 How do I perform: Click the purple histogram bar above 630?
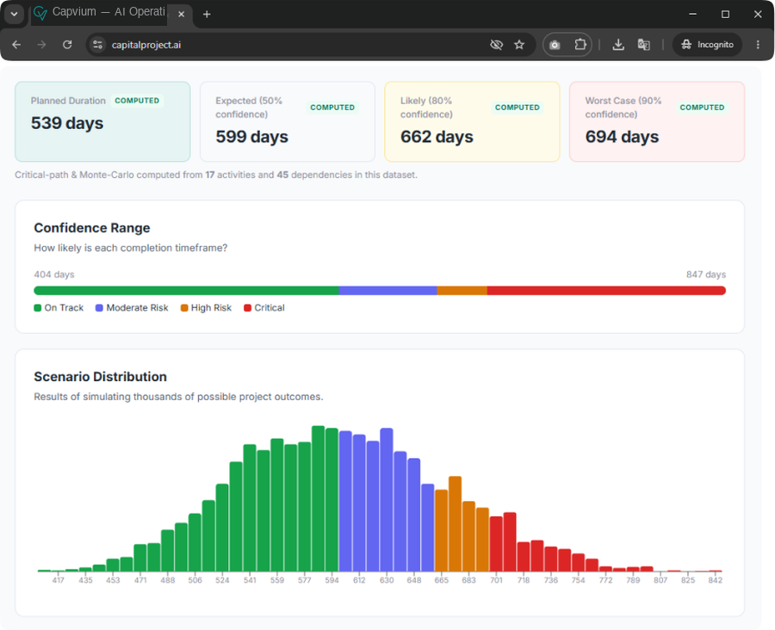387,499
